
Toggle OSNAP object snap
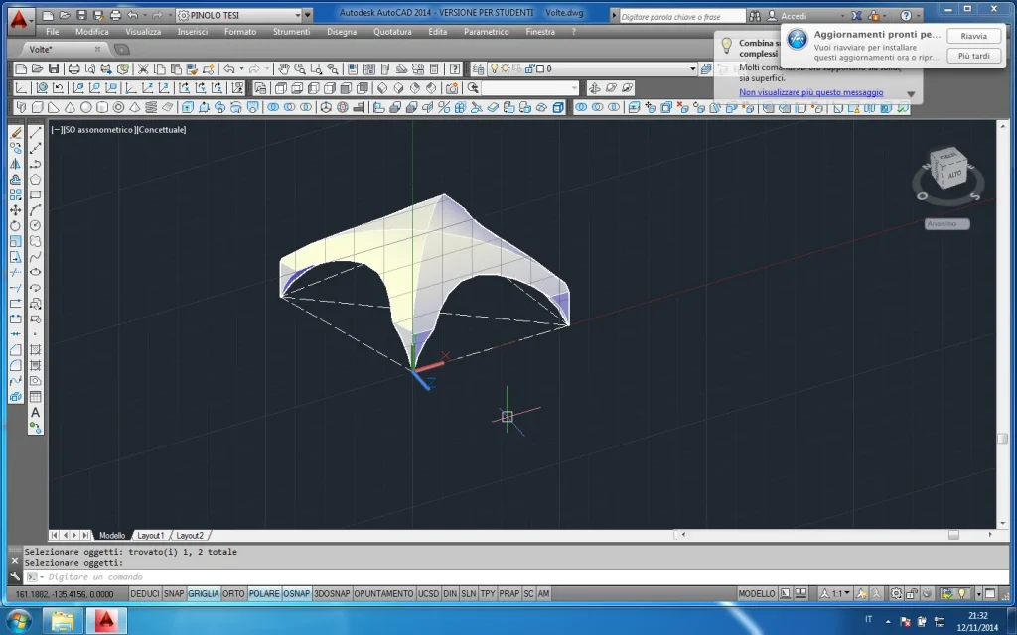pos(296,593)
